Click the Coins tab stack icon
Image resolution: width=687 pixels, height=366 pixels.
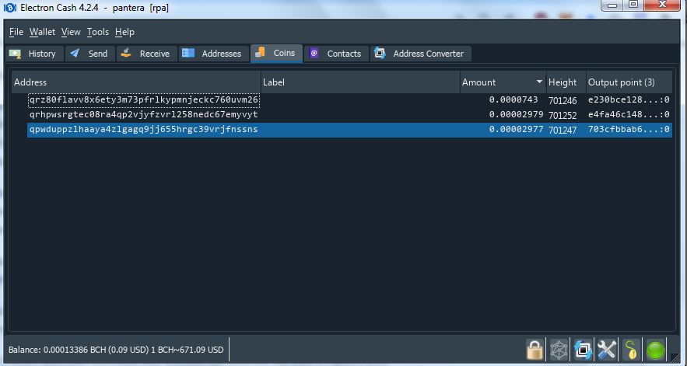tap(260, 52)
